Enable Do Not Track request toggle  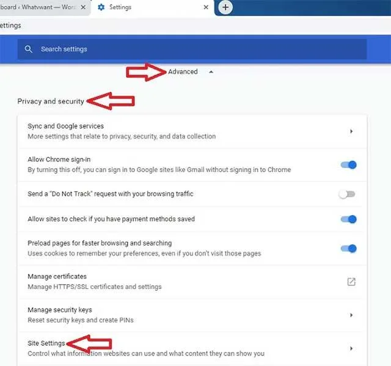(x=346, y=194)
